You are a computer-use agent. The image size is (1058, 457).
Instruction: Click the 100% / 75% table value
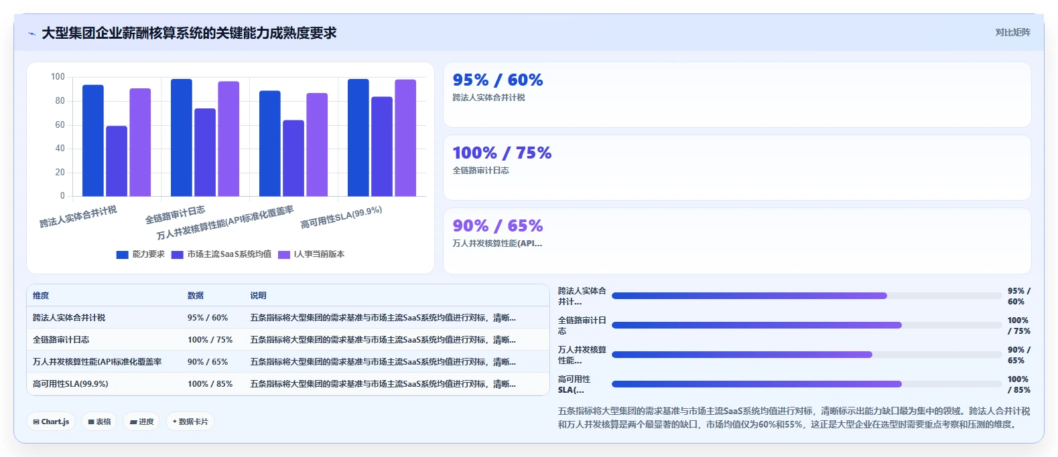click(210, 340)
